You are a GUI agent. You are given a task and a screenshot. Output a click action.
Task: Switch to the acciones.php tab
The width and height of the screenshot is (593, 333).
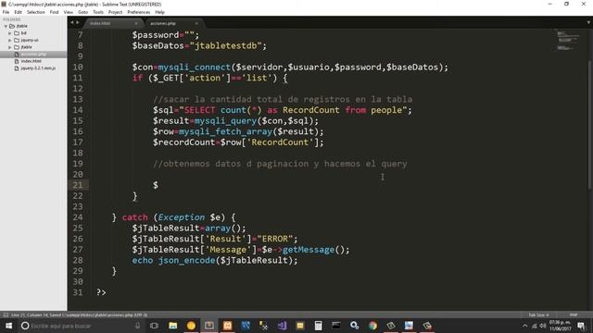tap(173, 23)
